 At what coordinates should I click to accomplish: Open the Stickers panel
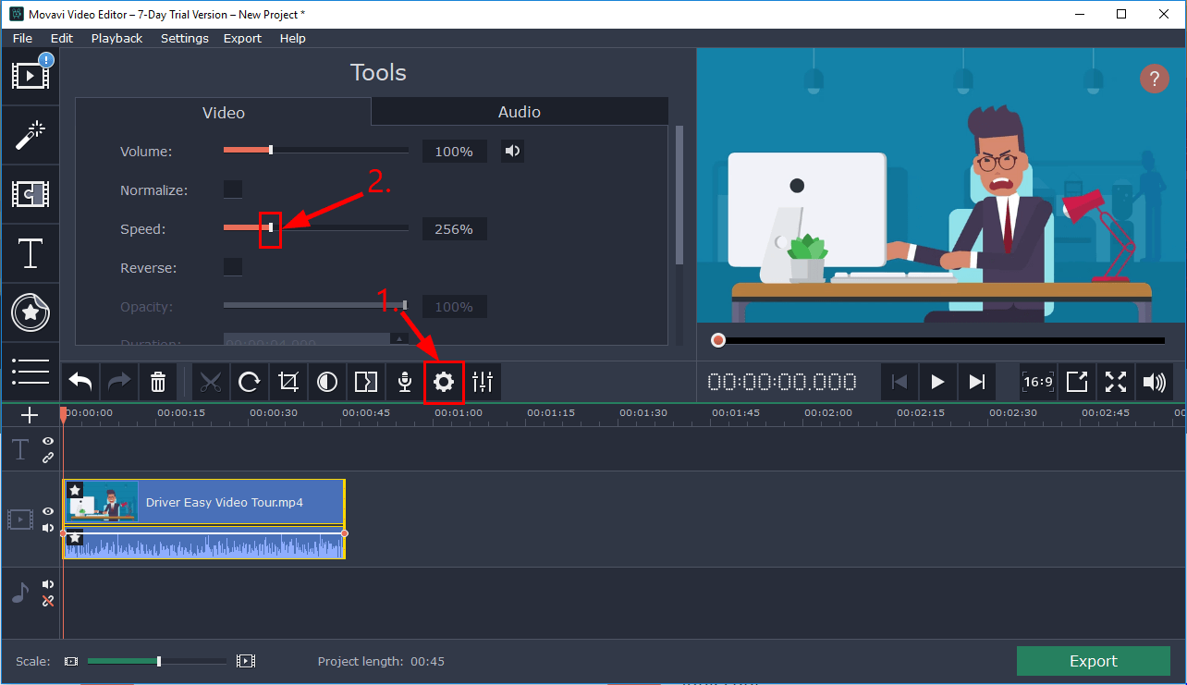click(x=31, y=312)
